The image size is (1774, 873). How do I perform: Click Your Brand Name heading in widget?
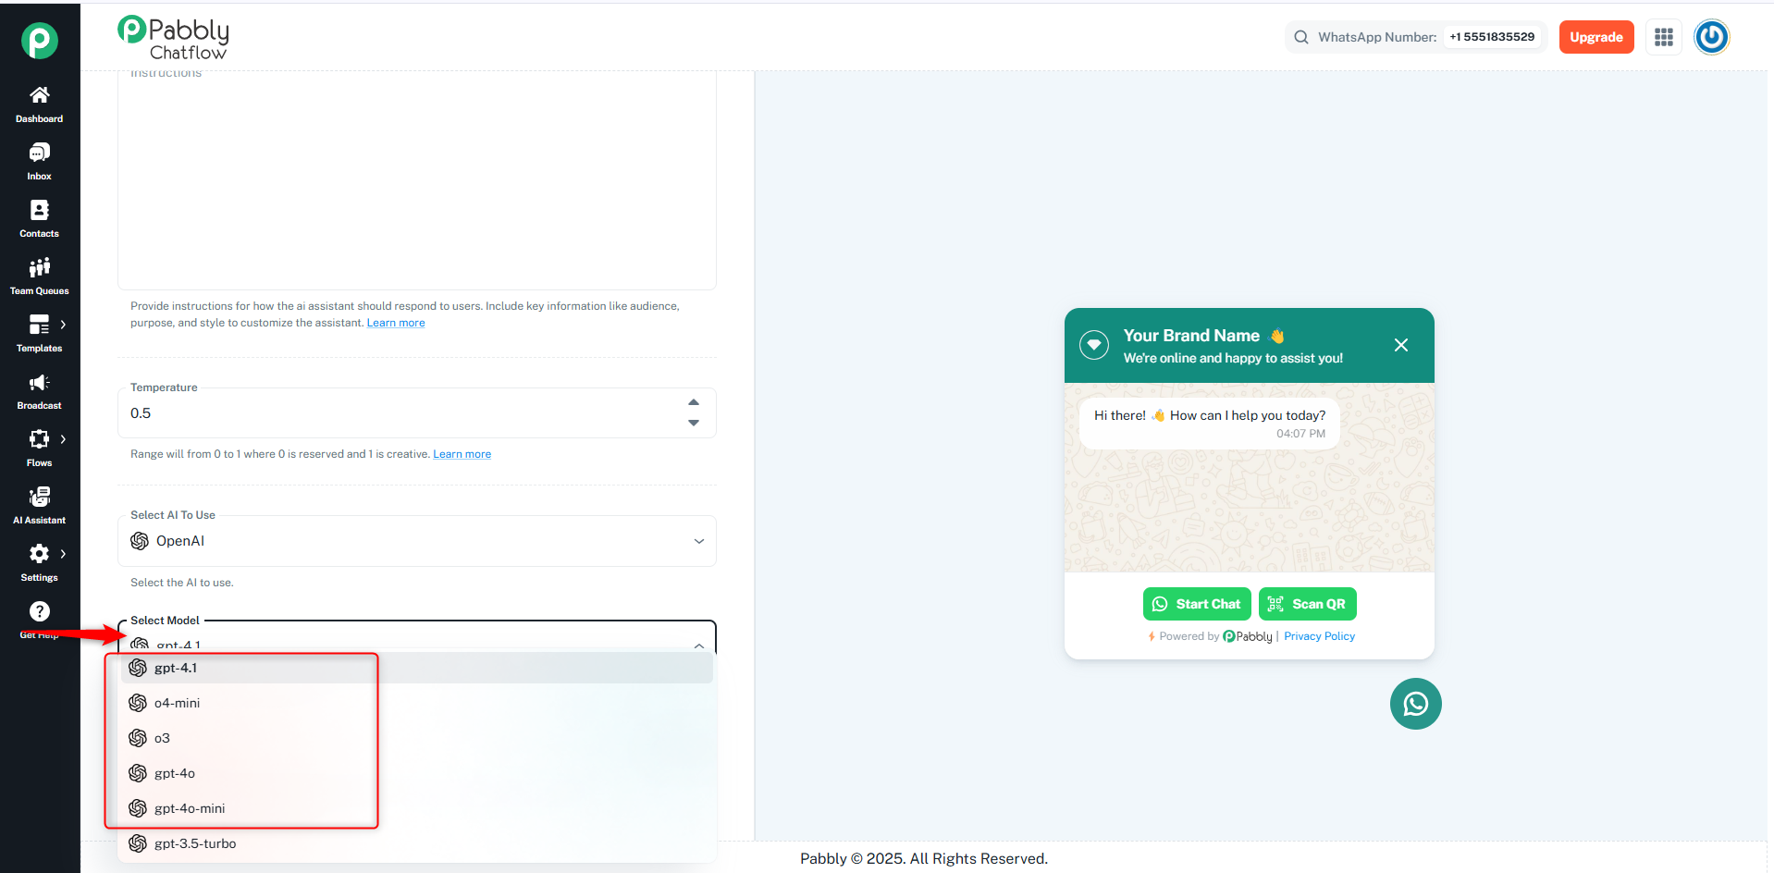(x=1191, y=336)
